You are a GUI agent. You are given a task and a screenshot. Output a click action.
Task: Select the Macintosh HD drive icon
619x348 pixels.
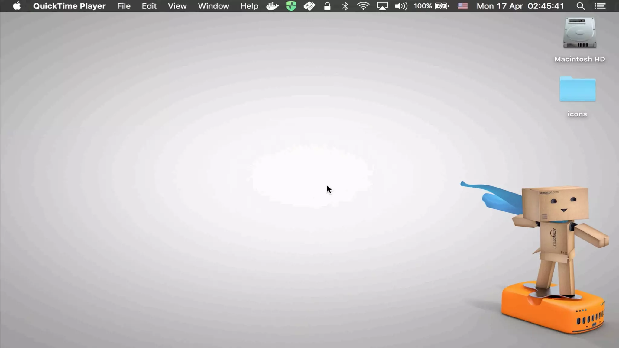[579, 33]
